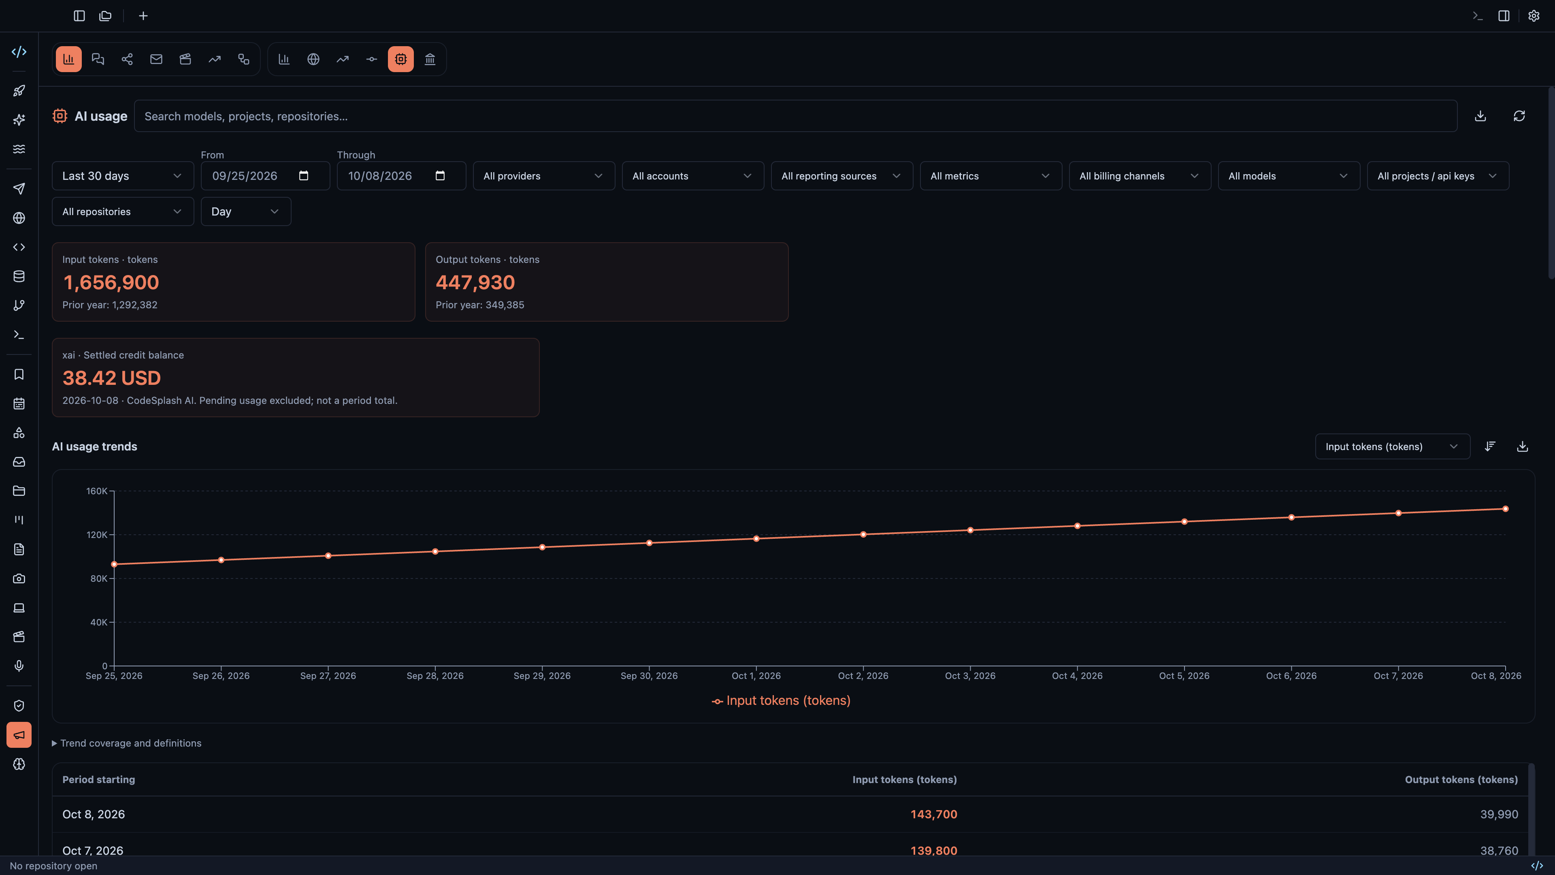Click the Oct 8, 2026 chart data point
1555x875 pixels.
[x=1506, y=509]
